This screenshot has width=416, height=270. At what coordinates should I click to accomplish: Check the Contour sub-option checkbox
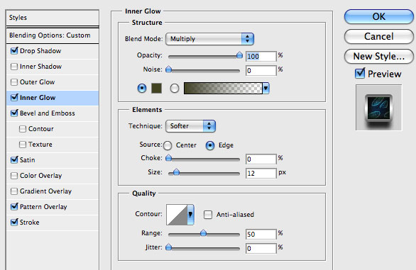tap(23, 129)
